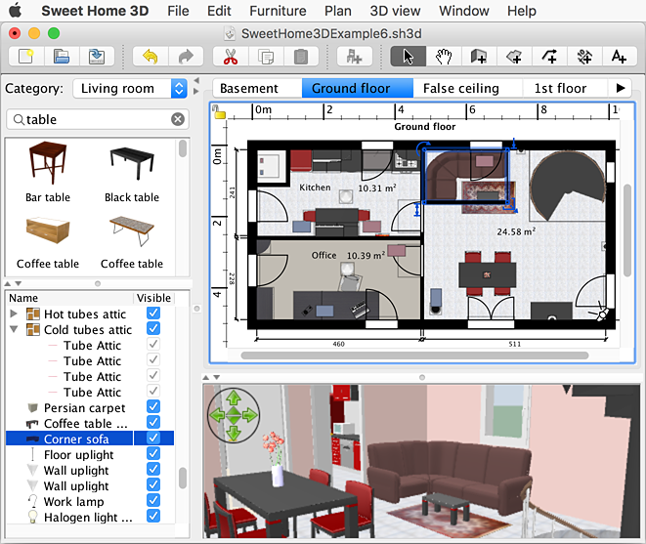Viewport: 646px width, 544px height.
Task: Clear the furniture search field
Action: (x=178, y=119)
